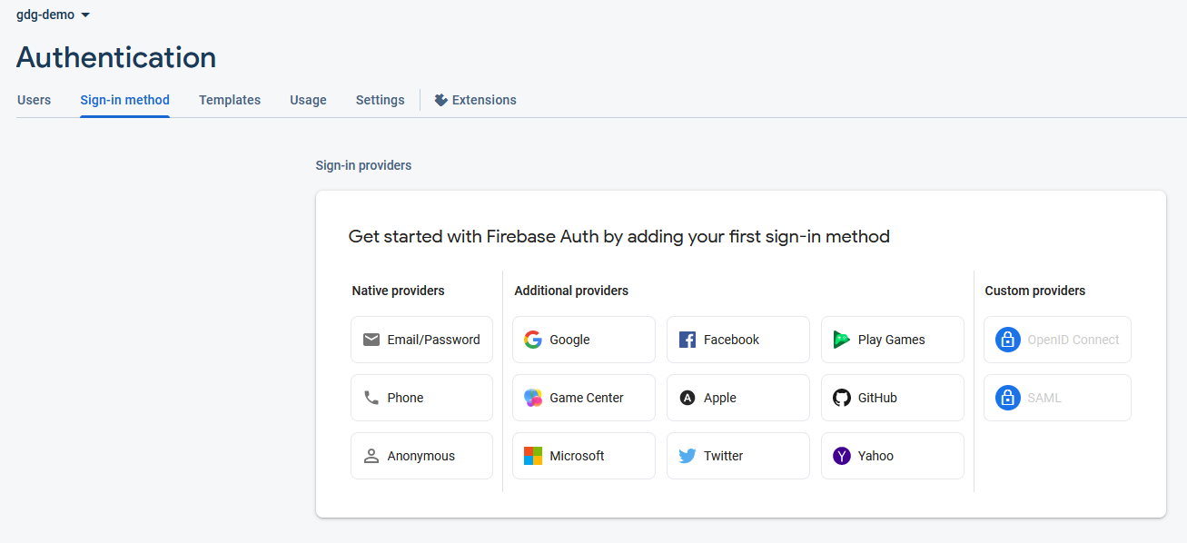
Task: Click the Yahoo purple icon
Action: pyautogui.click(x=842, y=456)
